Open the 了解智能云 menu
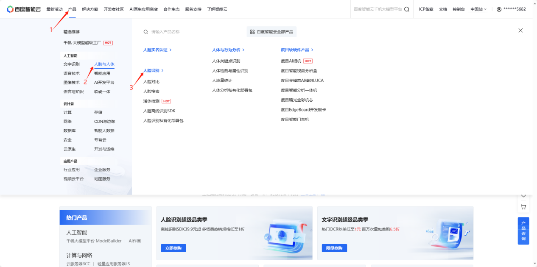 tap(217, 9)
